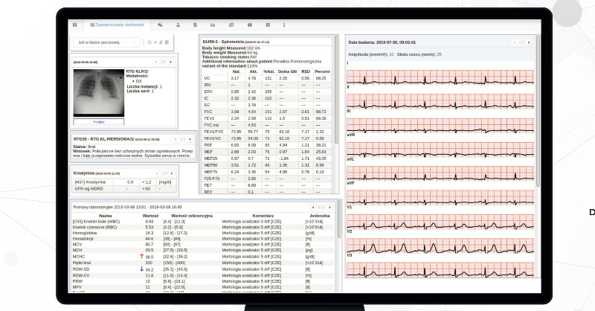Click the Dolna GN column header

click(x=287, y=71)
